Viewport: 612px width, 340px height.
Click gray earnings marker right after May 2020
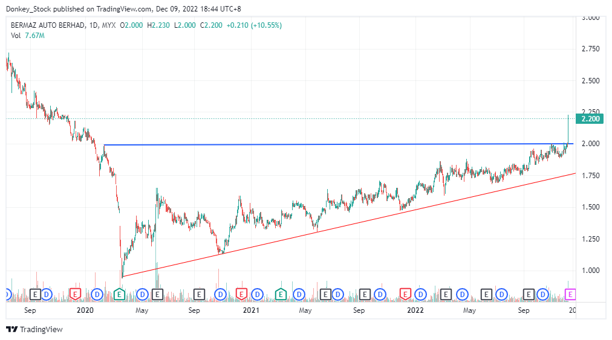pyautogui.click(x=157, y=294)
